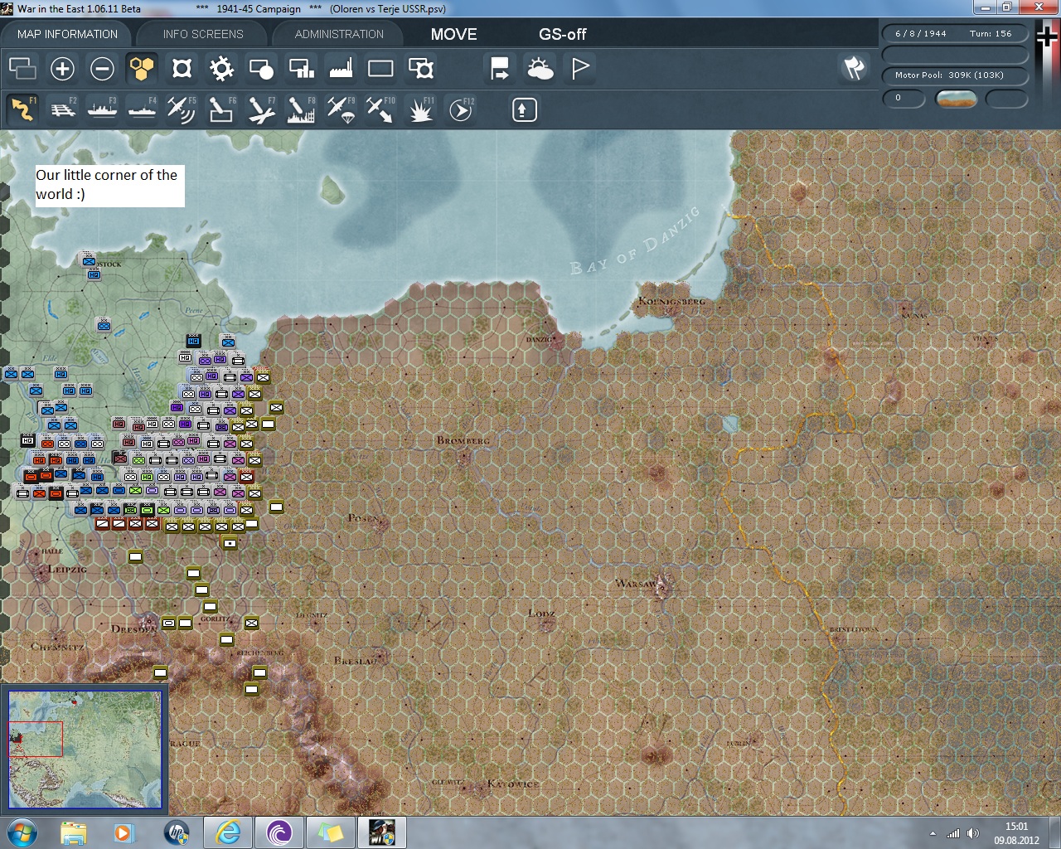
Task: Click the Koenigsberg city label on map
Action: pyautogui.click(x=672, y=300)
